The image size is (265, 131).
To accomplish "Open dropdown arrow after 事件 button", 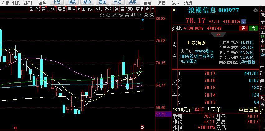I will [78, 9].
